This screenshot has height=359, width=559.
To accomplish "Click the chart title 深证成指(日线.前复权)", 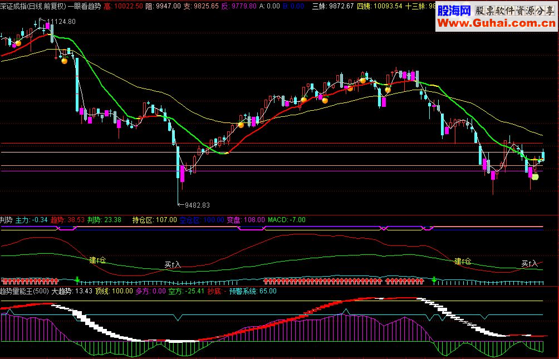I will click(x=33, y=6).
